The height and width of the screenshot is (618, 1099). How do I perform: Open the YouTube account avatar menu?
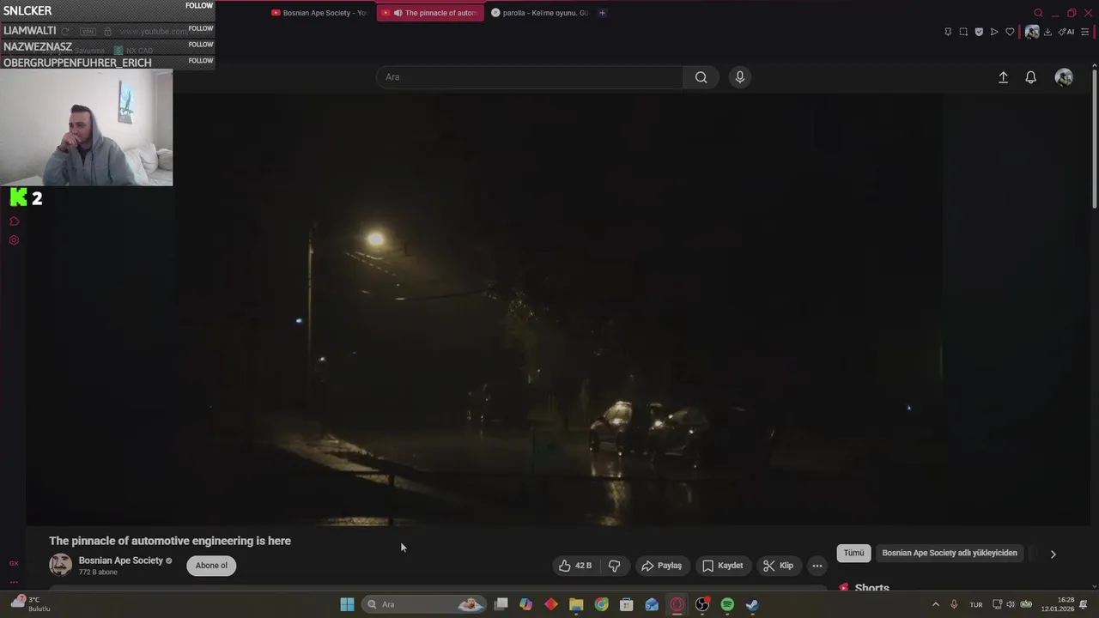(1064, 77)
